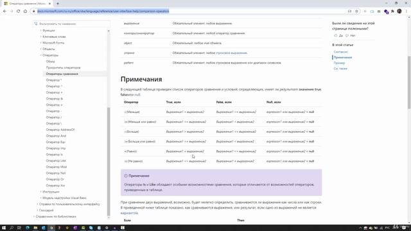Image resolution: width=411 pixels, height=231 pixels.
Task: Open the Chrome extensions puzzle icon
Action: [392, 12]
